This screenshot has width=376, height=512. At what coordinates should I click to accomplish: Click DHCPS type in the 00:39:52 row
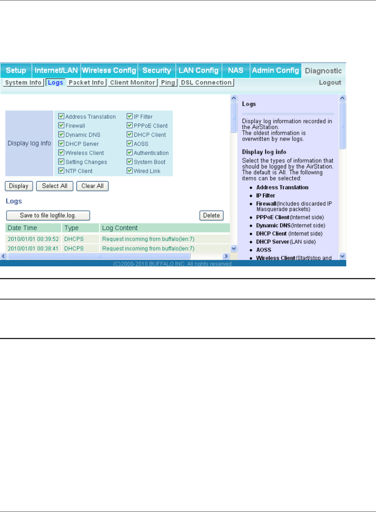[74, 239]
